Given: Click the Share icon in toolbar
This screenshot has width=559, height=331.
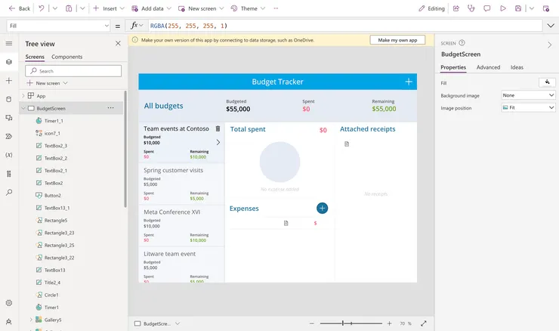Looking at the screenshot, I should (x=456, y=8).
